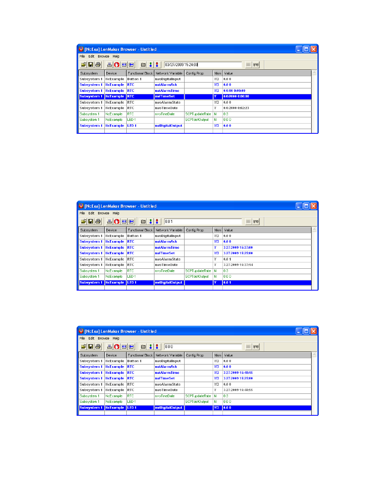This screenshot has width=373, height=483.
Task: Click eyeglasses icon in middle window toolbar
Action: 256,221
